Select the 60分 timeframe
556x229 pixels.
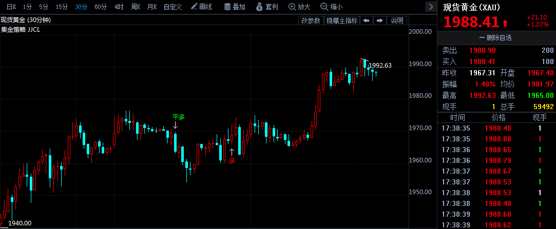(101, 6)
